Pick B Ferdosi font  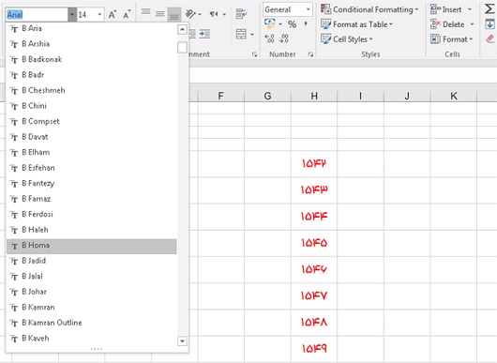point(91,214)
